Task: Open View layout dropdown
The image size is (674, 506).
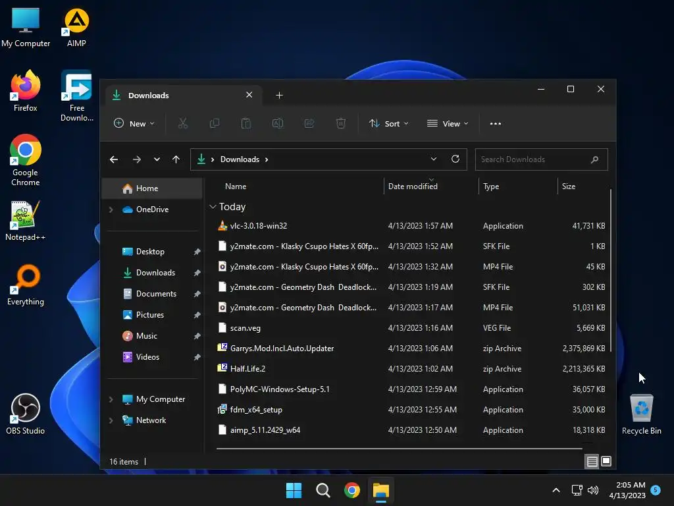Action: click(448, 124)
